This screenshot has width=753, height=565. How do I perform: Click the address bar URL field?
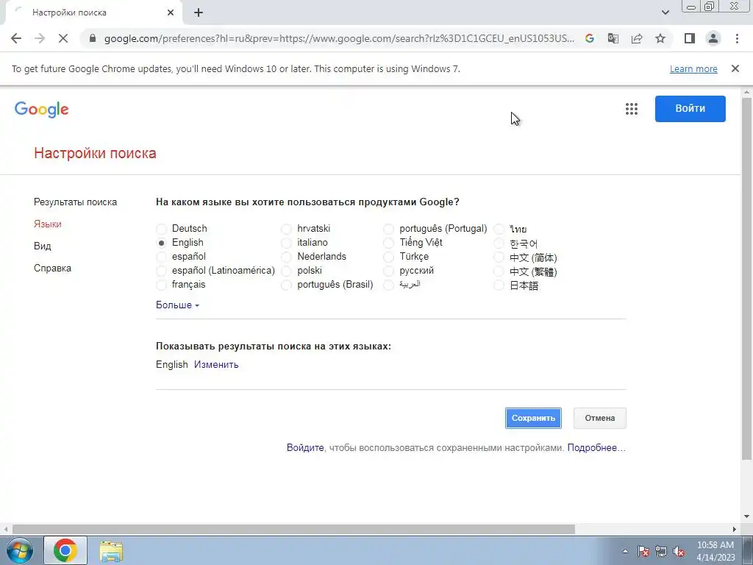pyautogui.click(x=339, y=38)
